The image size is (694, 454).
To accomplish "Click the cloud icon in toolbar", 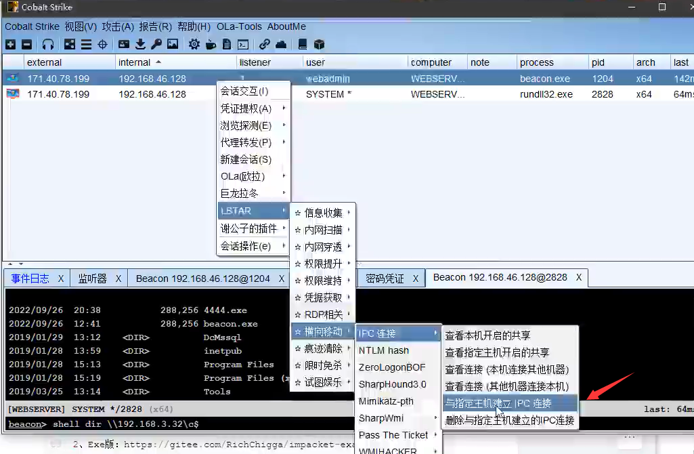I will coord(280,45).
